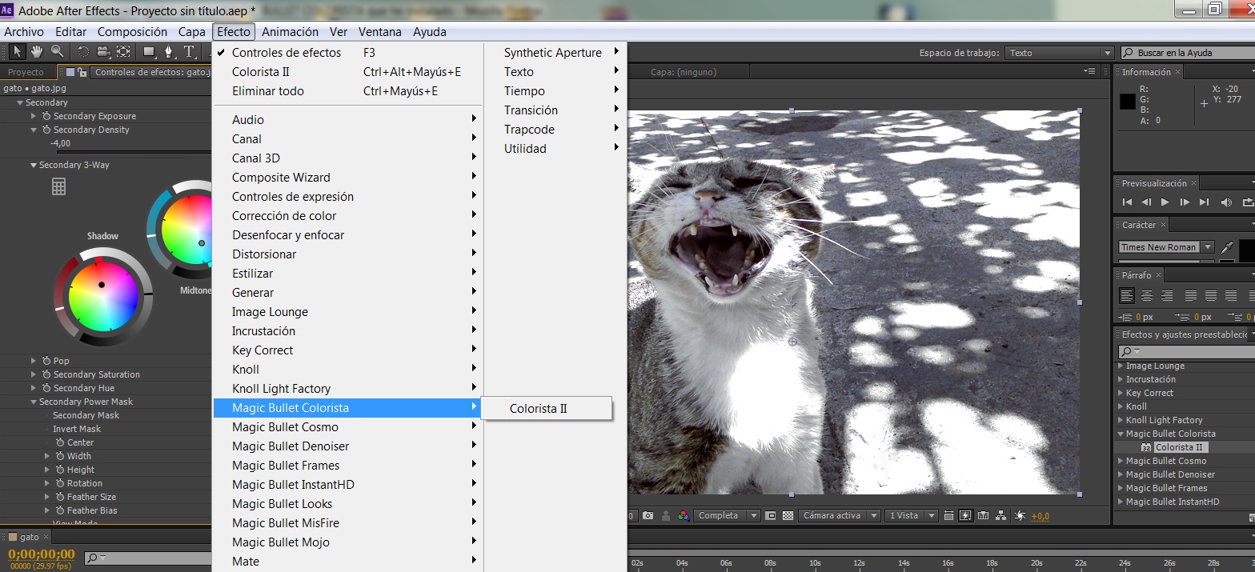Image resolution: width=1255 pixels, height=572 pixels.
Task: Collapse the Secondary group
Action: coord(20,102)
